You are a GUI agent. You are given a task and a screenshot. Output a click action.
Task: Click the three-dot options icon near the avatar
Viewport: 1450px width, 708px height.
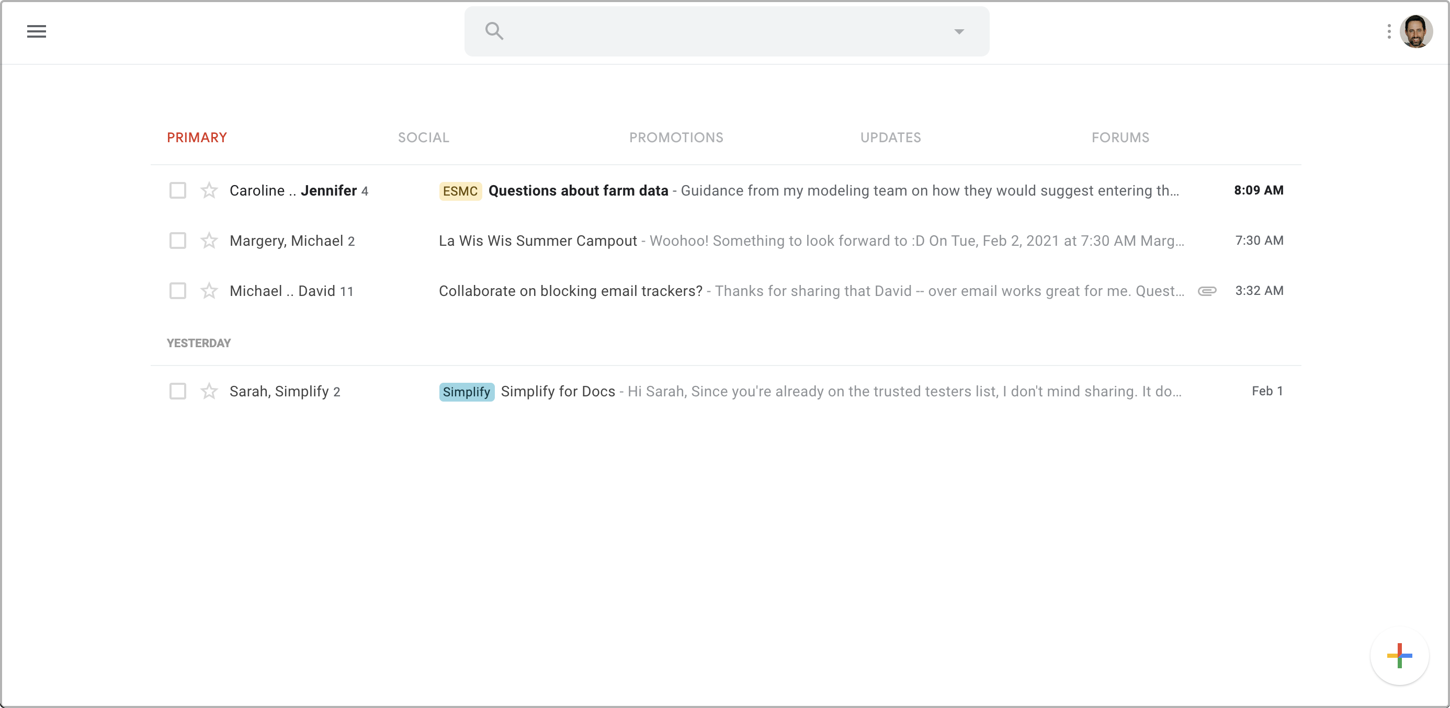coord(1388,31)
